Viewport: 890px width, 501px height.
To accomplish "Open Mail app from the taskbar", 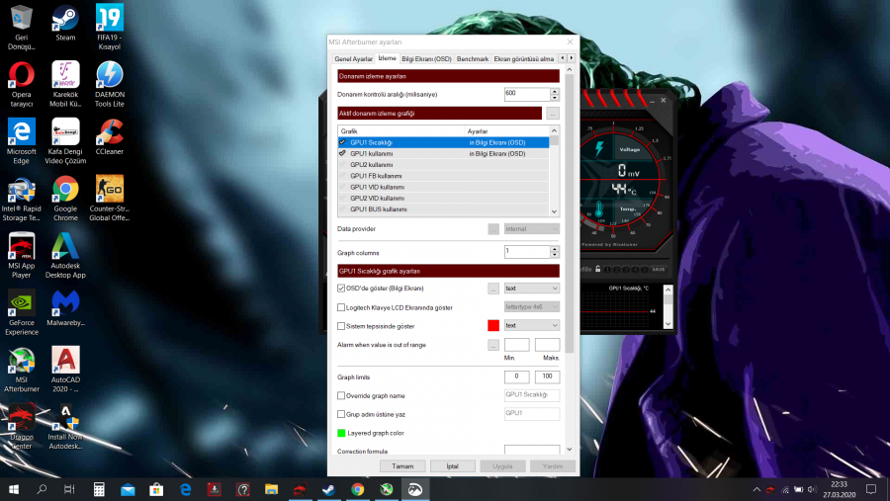I will (x=128, y=489).
